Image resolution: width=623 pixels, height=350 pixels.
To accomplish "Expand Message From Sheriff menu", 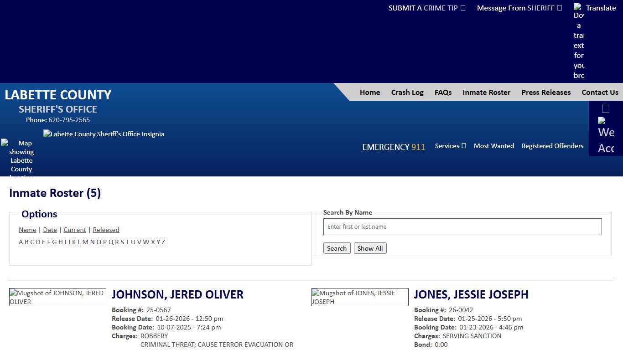I will point(519,8).
